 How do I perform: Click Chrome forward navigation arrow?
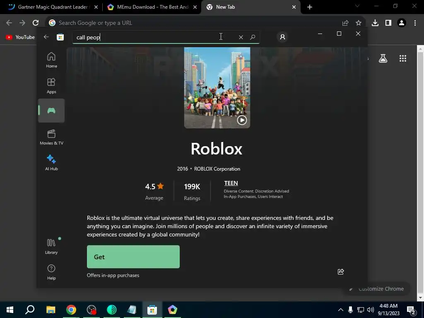[22, 23]
